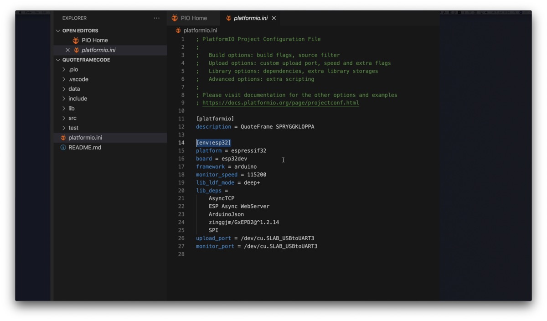Open the docs.platformio.org projectconf link
This screenshot has width=547, height=321.
(280, 103)
